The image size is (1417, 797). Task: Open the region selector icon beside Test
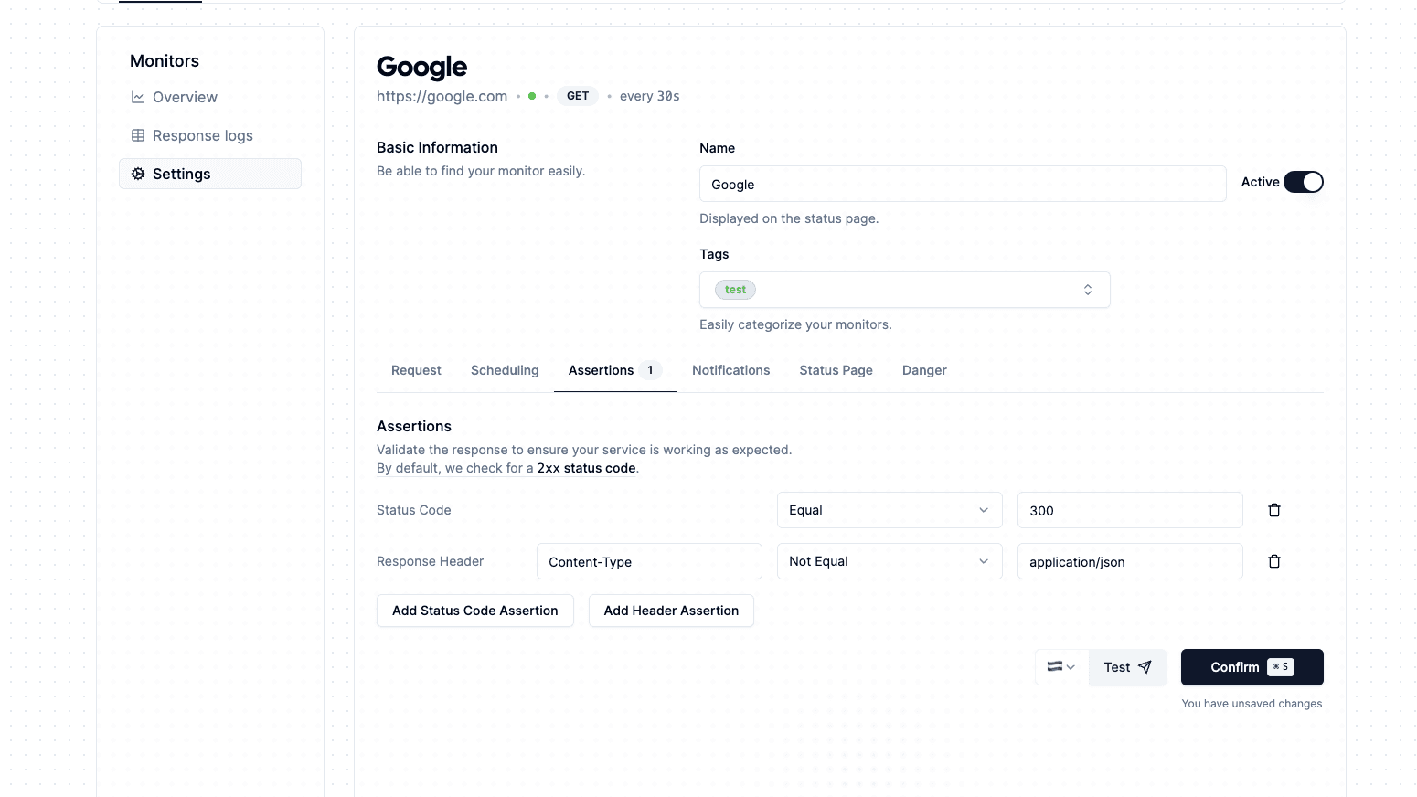[x=1060, y=667]
